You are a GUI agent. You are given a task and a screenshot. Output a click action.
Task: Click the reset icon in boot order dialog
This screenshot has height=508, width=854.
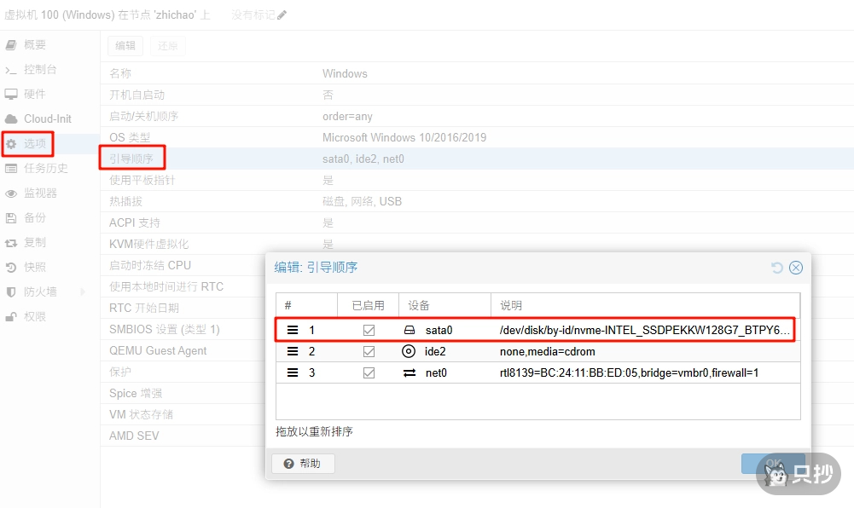777,268
